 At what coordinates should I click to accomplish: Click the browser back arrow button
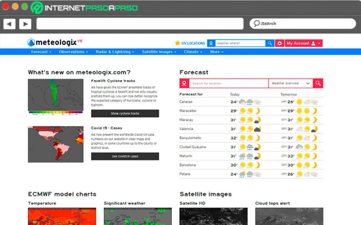(10, 23)
